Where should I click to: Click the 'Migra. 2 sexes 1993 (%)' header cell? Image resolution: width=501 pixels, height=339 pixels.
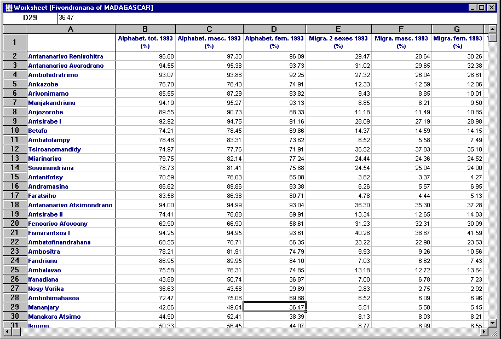pyautogui.click(x=338, y=42)
